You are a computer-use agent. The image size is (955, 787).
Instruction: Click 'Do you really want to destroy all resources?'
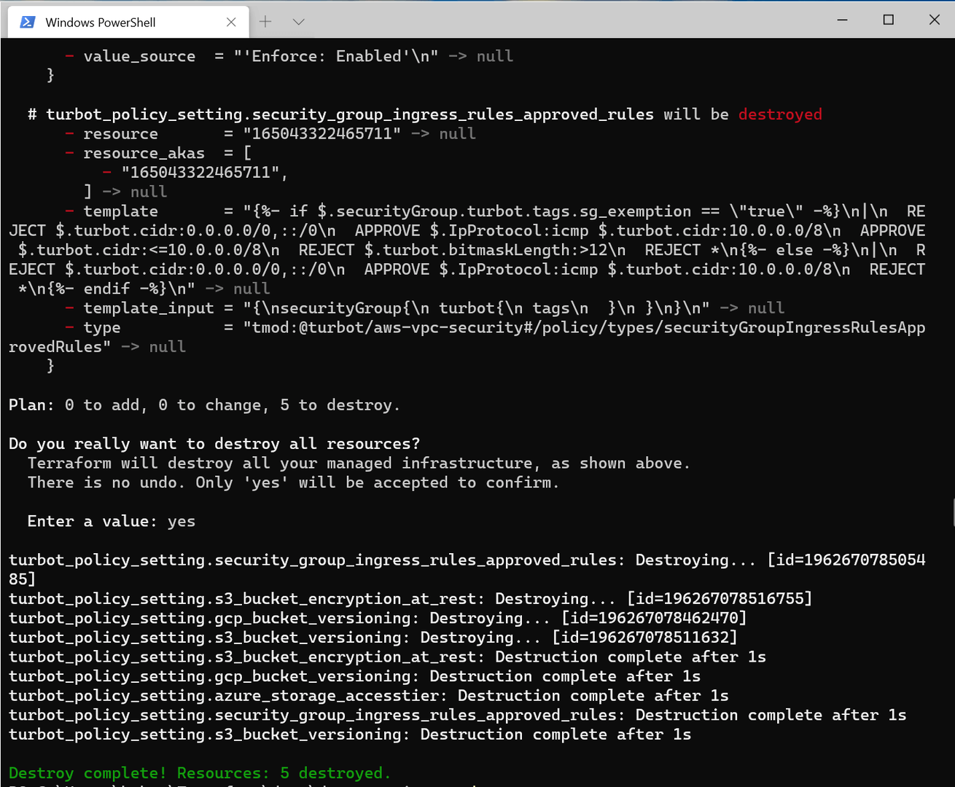pyautogui.click(x=214, y=444)
